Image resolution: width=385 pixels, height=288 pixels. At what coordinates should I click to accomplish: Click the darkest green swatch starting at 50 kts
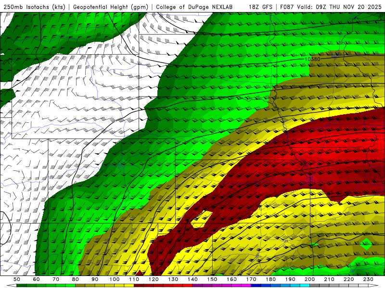point(22,286)
